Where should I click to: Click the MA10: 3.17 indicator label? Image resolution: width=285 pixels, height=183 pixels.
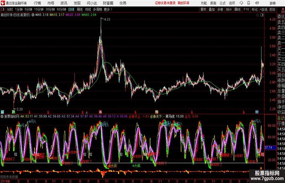tap(57, 15)
